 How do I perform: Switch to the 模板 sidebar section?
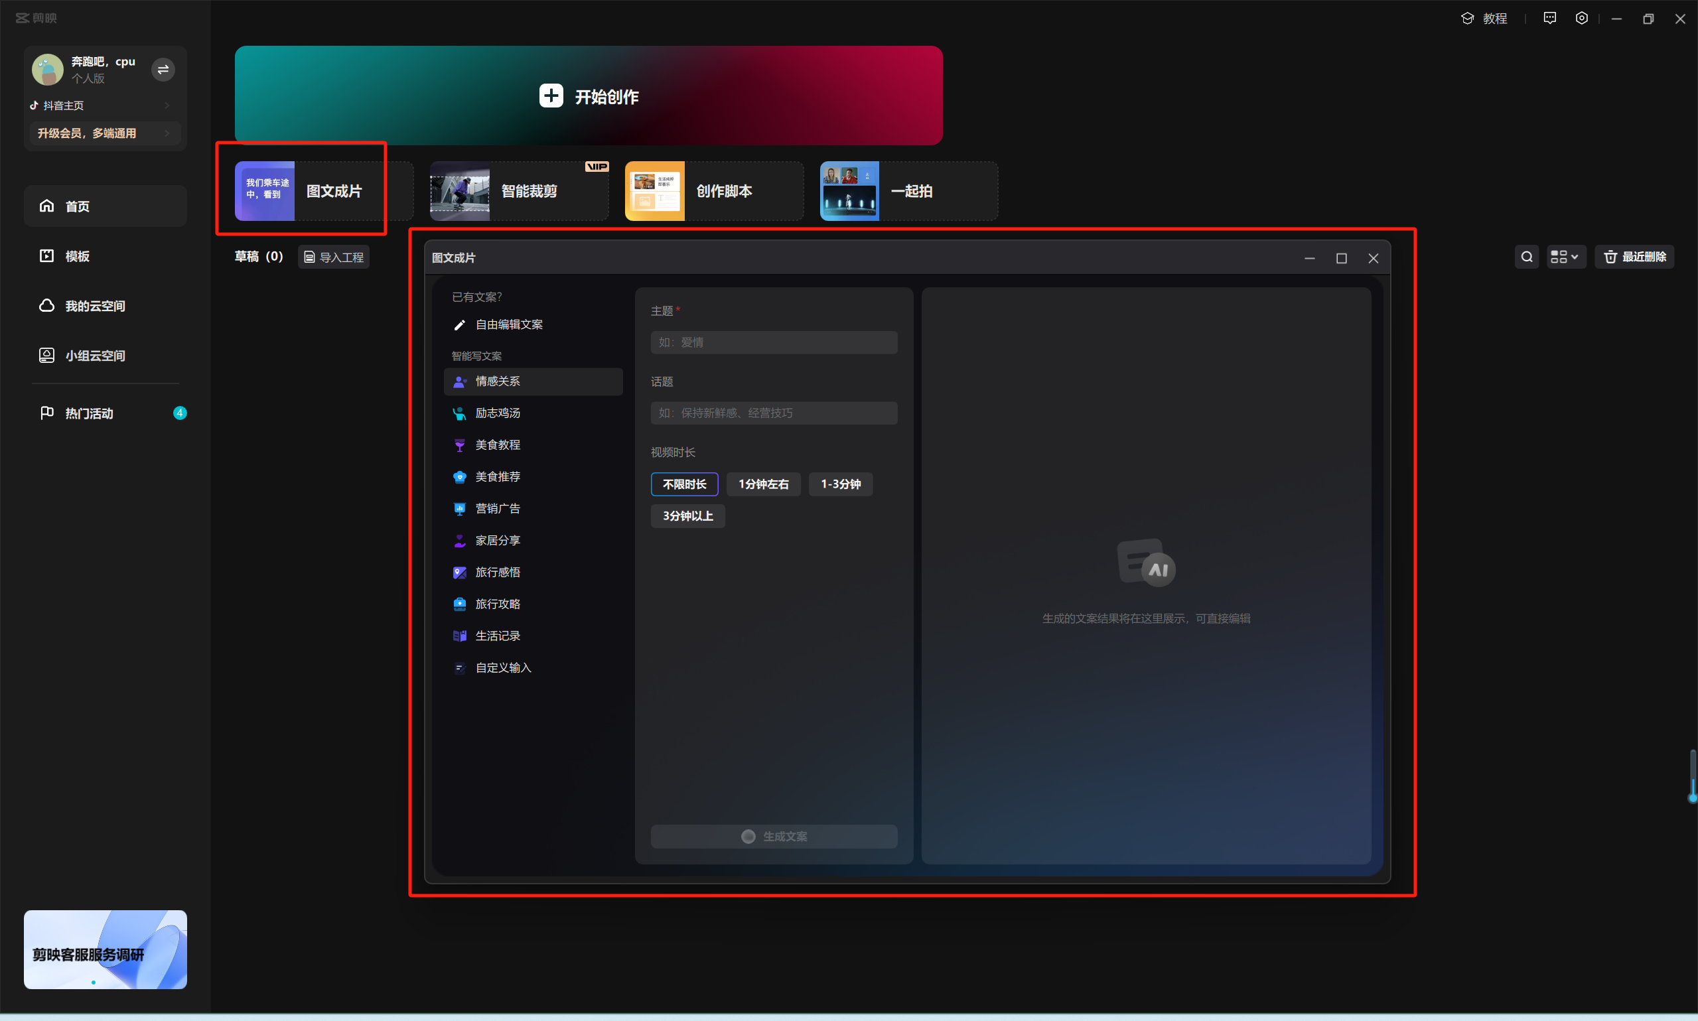77,256
